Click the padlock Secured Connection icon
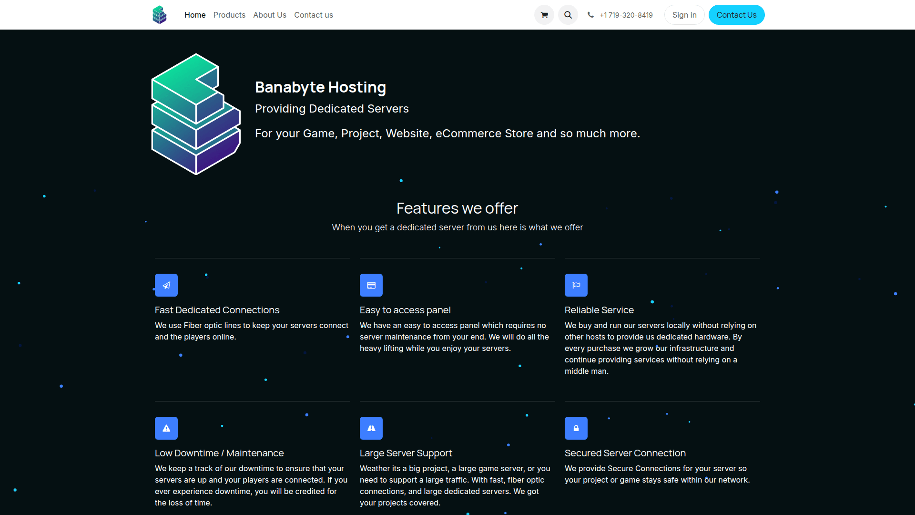 tap(576, 428)
